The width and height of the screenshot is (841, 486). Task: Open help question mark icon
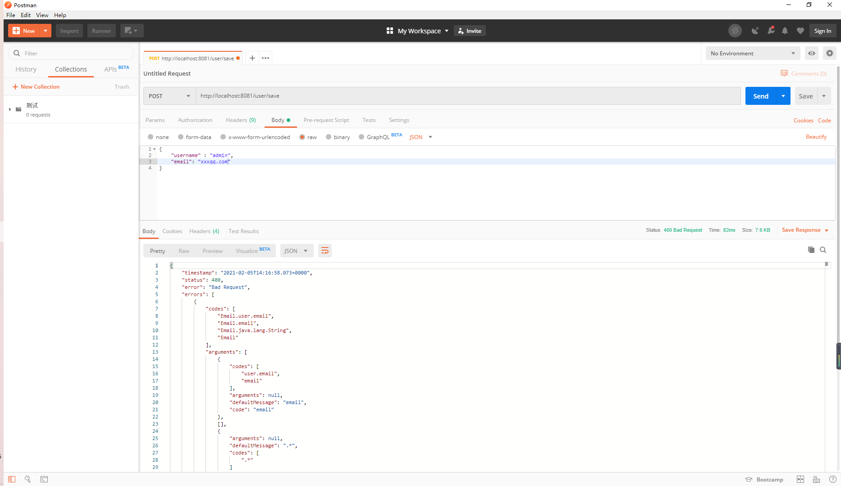tap(833, 479)
